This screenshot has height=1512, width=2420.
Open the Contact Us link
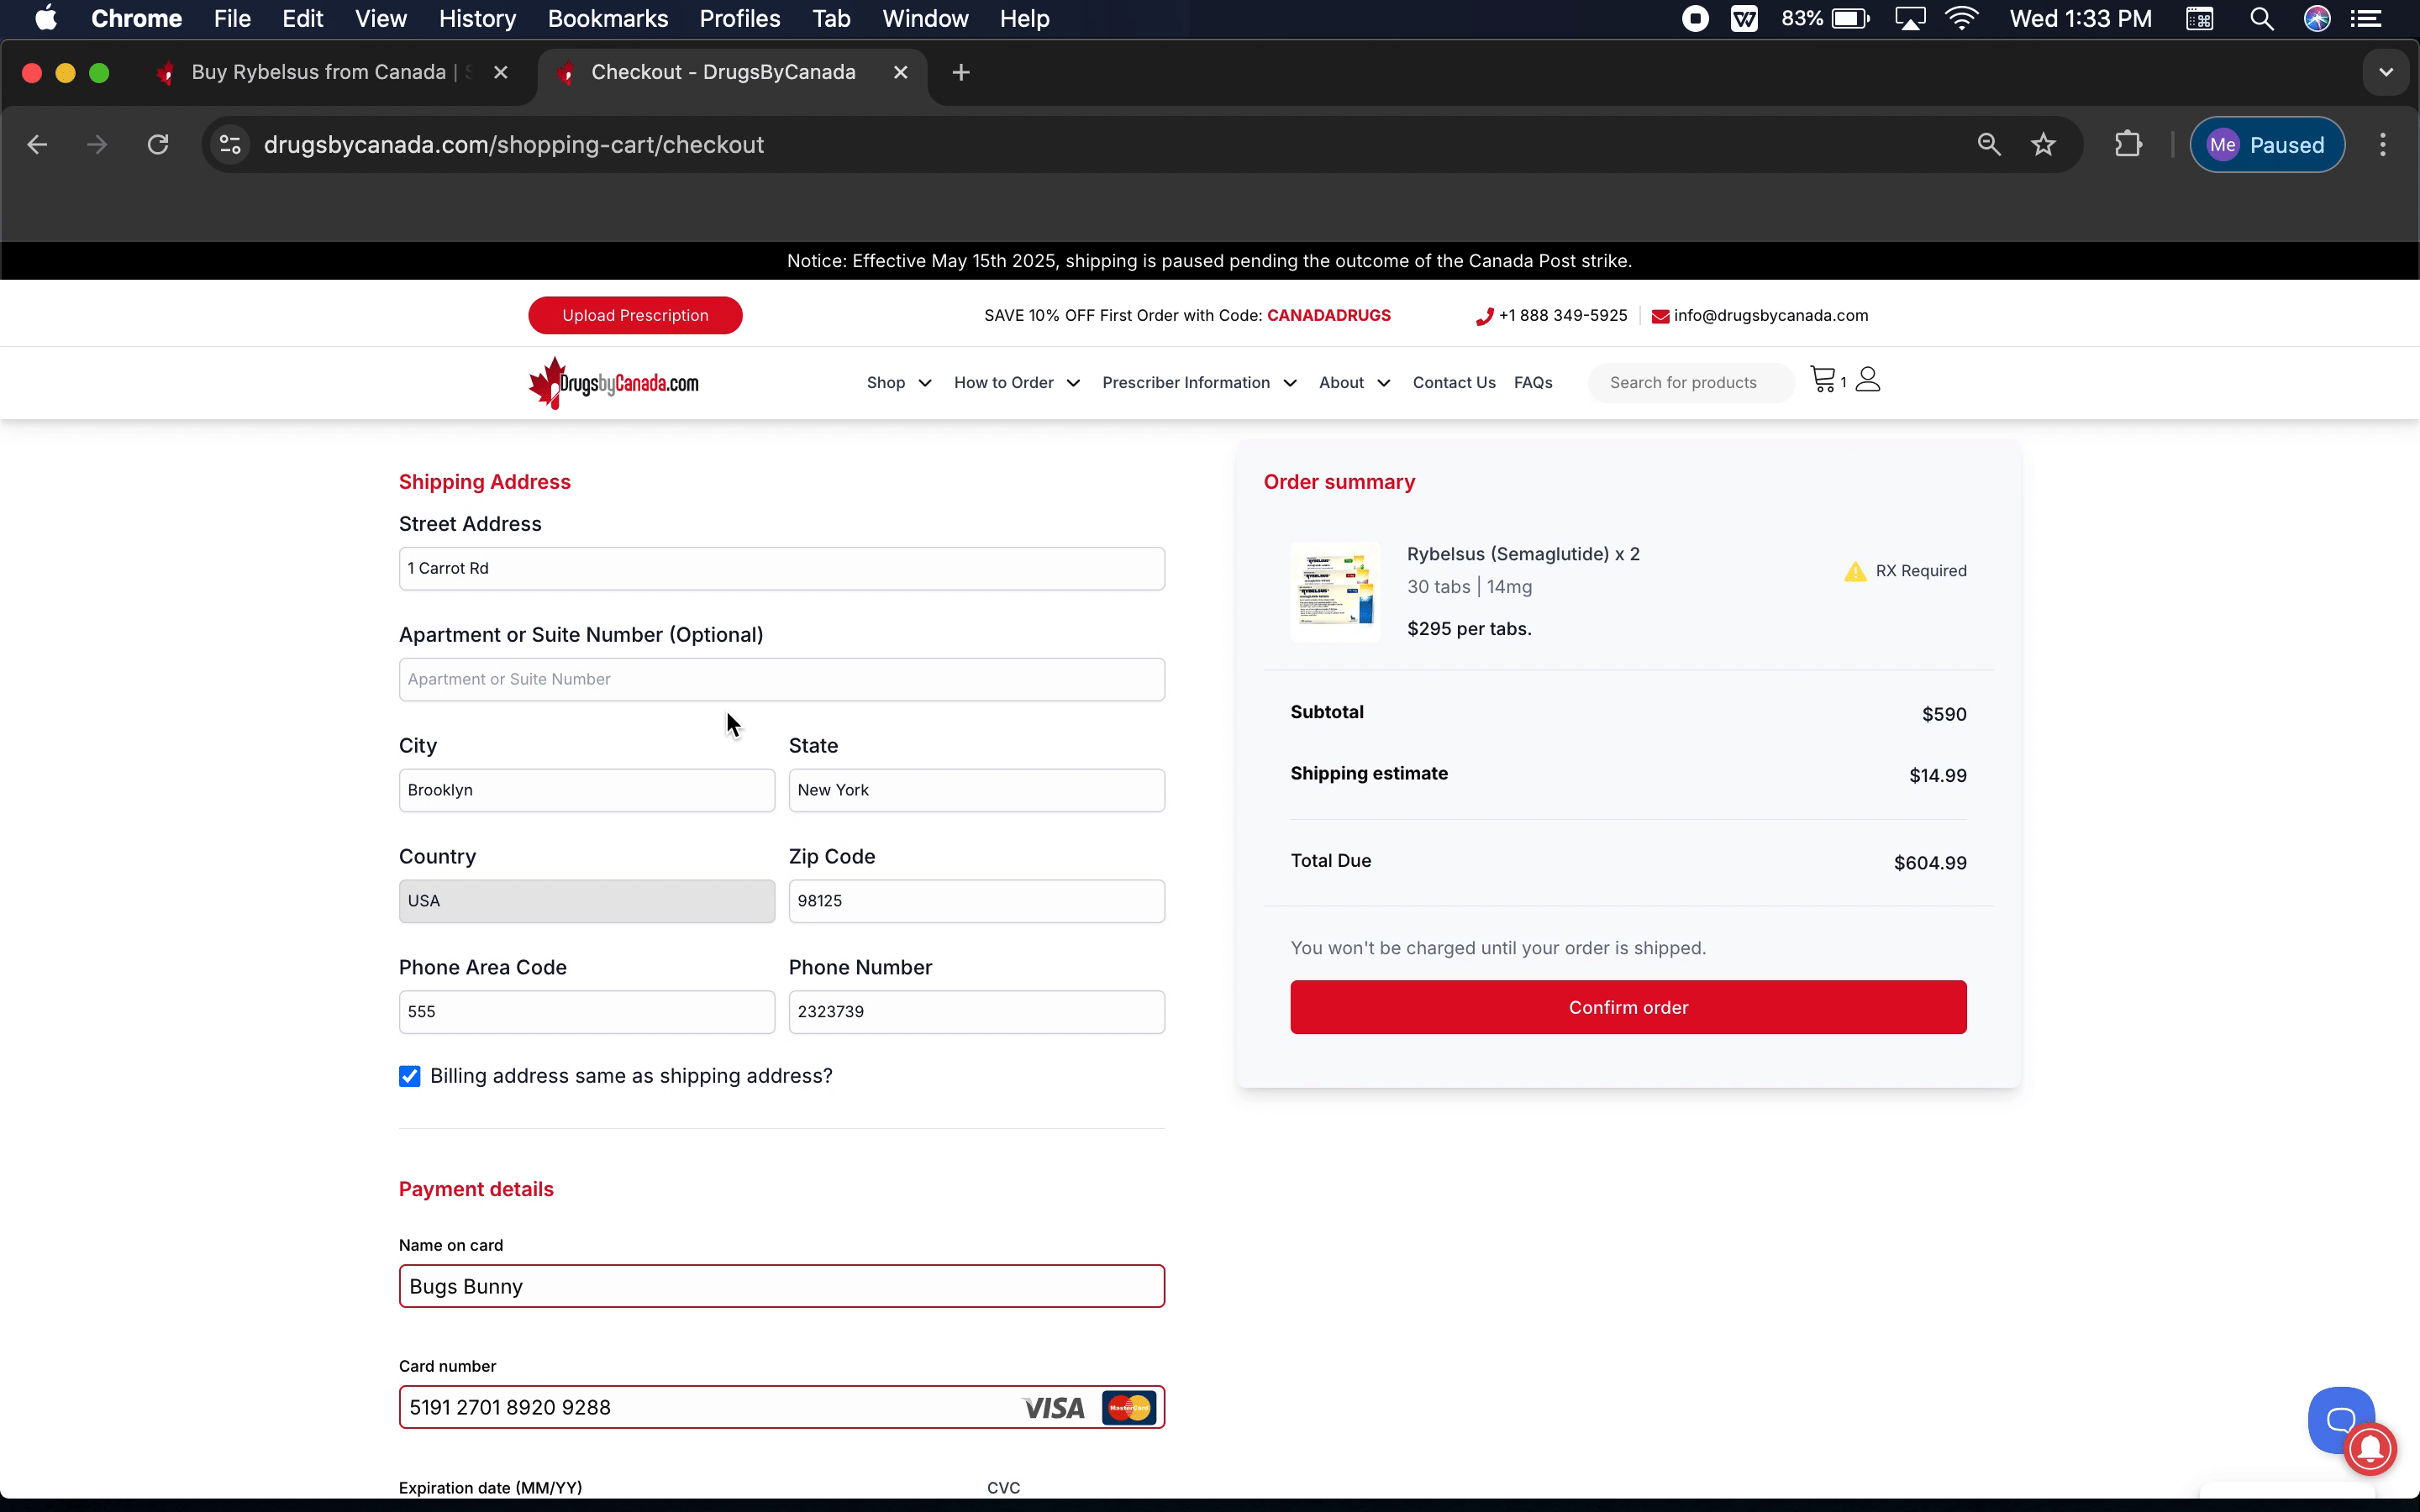[1453, 383]
